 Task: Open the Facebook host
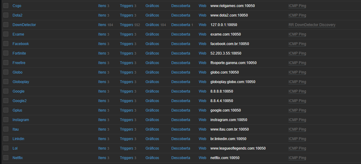click(21, 44)
